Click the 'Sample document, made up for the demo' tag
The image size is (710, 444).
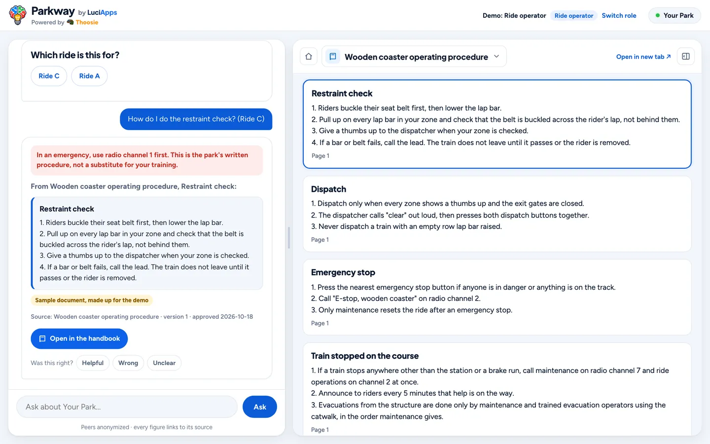pyautogui.click(x=92, y=300)
